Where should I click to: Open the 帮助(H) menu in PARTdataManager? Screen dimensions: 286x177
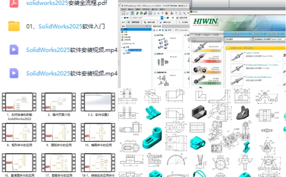tap(162, 9)
